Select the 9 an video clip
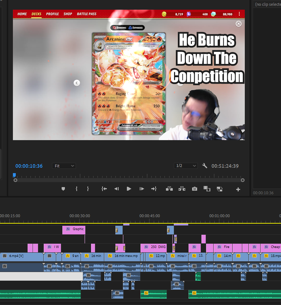The width and height of the screenshot is (281, 305). 71,257
